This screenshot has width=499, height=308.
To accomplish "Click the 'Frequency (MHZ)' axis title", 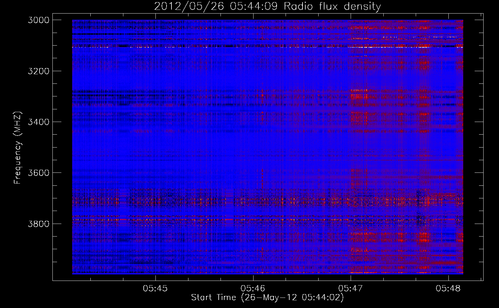I will (x=18, y=148).
